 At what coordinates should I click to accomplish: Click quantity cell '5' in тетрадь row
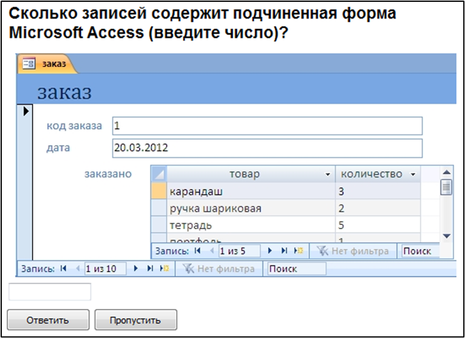click(x=378, y=225)
